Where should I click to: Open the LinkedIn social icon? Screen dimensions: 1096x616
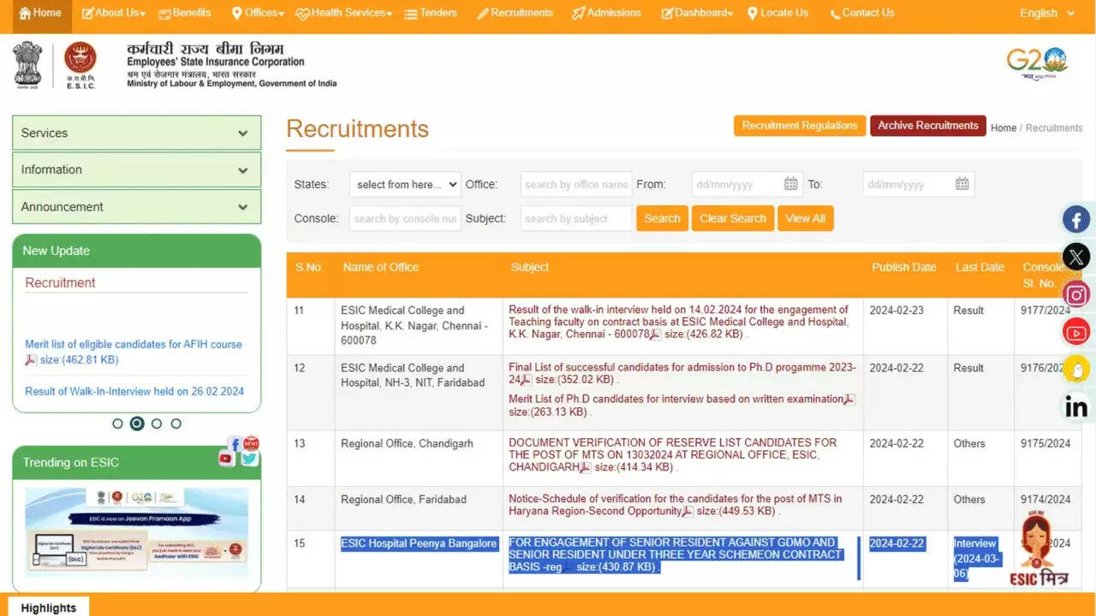[1076, 407]
